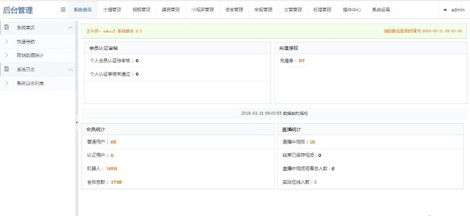Switch to the 主播管理 tab
This screenshot has height=216, width=470.
click(x=112, y=10)
